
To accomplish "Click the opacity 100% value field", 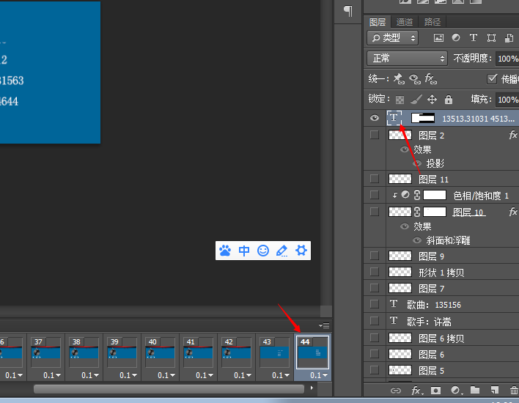I will pos(507,59).
